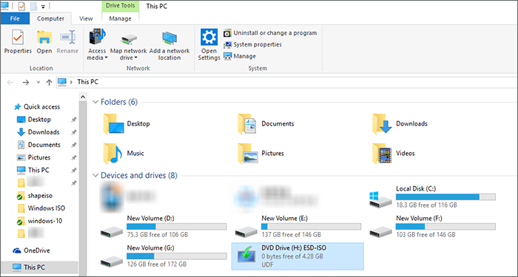Viewport: 518px width, 277px height.
Task: Switch to the File tab
Action: [15, 18]
